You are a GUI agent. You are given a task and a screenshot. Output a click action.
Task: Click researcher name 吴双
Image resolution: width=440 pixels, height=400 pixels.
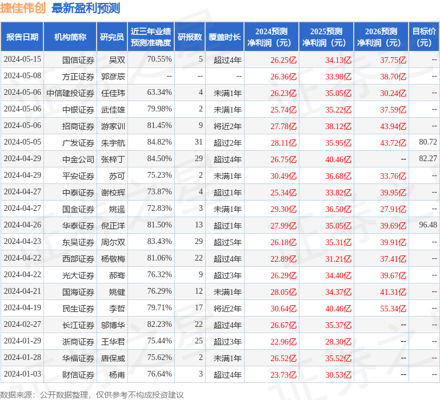point(117,60)
